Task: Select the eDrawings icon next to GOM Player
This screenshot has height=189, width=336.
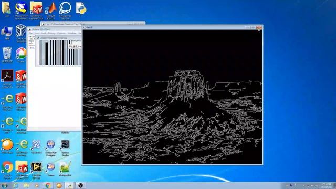Action: point(22,147)
